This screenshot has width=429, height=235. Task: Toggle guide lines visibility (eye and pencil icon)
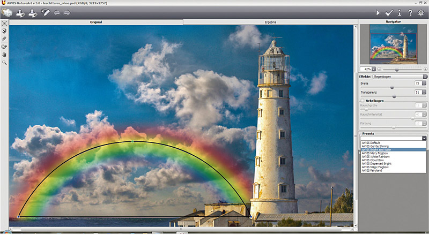pos(45,12)
